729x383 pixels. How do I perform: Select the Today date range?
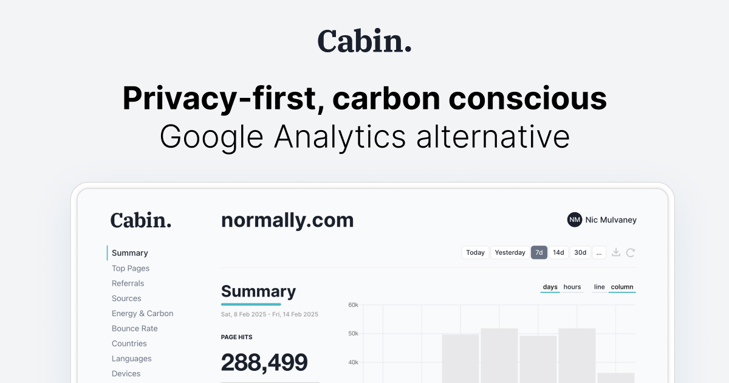476,252
